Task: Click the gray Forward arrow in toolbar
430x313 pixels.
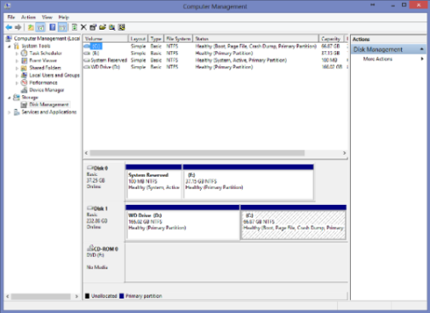Action: point(18,27)
